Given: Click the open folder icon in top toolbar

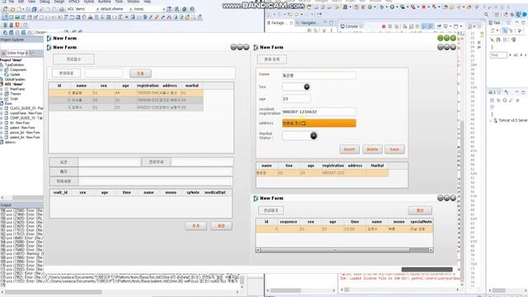Looking at the screenshot, I should [12, 9].
